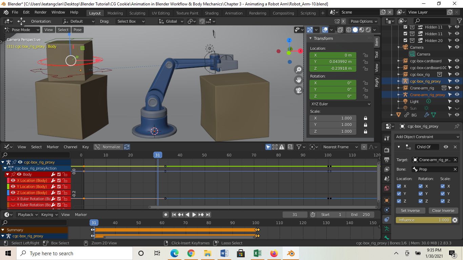Viewport: 463px width, 260px height.
Task: Uncheck the Location X checkbox in constraint
Action: click(x=399, y=186)
